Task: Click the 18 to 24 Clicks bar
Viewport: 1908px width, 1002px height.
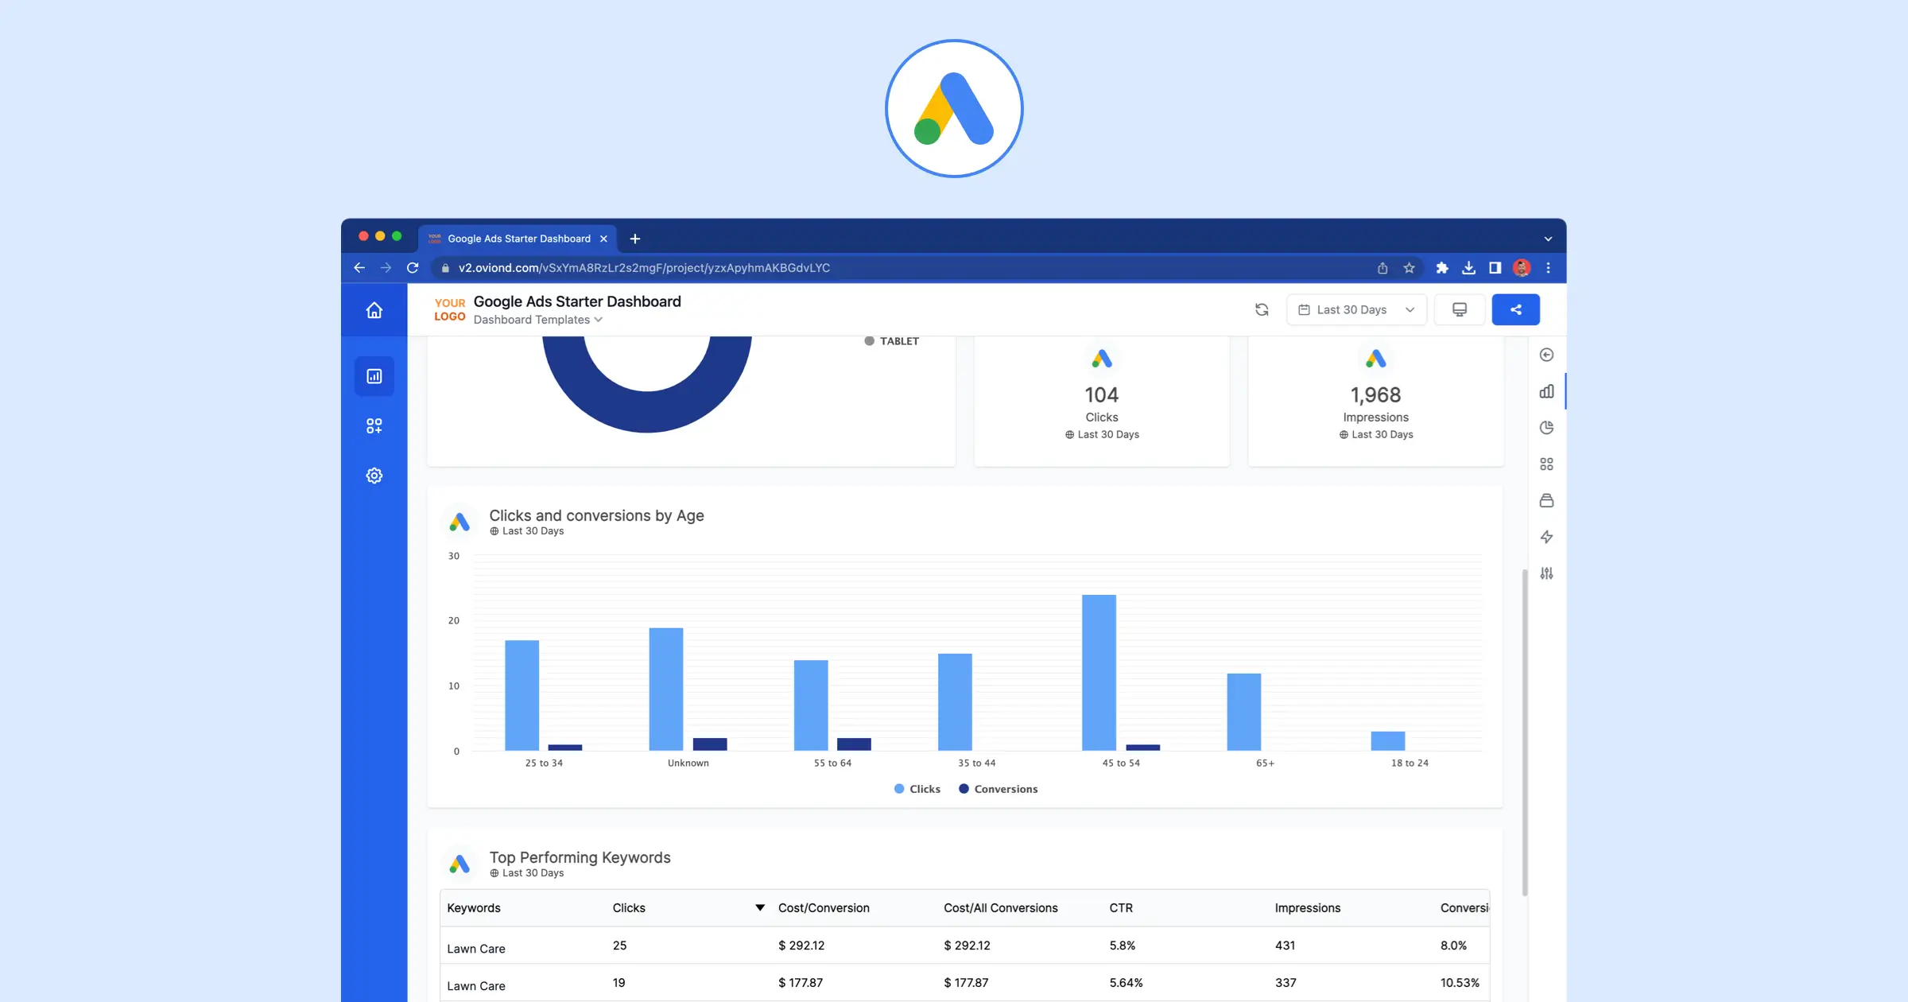Action: coord(1387,740)
